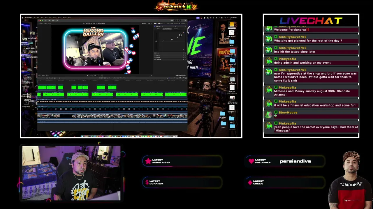The width and height of the screenshot is (373, 209).
Task: Open the ODIN CLIPS desktop folder
Action: [x=232, y=70]
